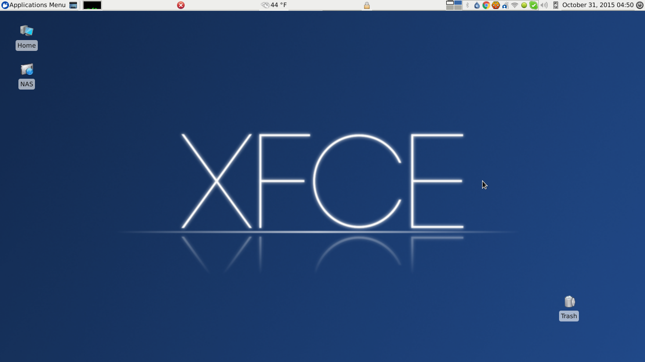This screenshot has width=645, height=362.
Task: Open the clock showing October 31, 2015
Action: [x=598, y=5]
